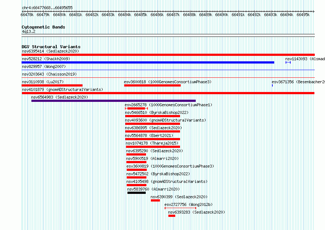Open the nsv5564878 (Ebert2021) label
Image resolution: width=325 pixels, height=230 pixels.
coord(149,135)
